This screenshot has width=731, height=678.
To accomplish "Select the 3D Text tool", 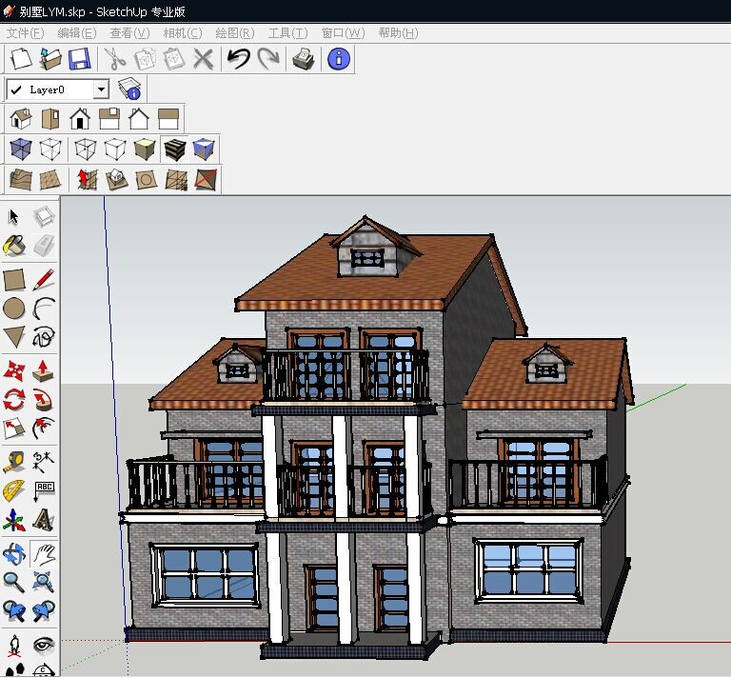I will [43, 521].
